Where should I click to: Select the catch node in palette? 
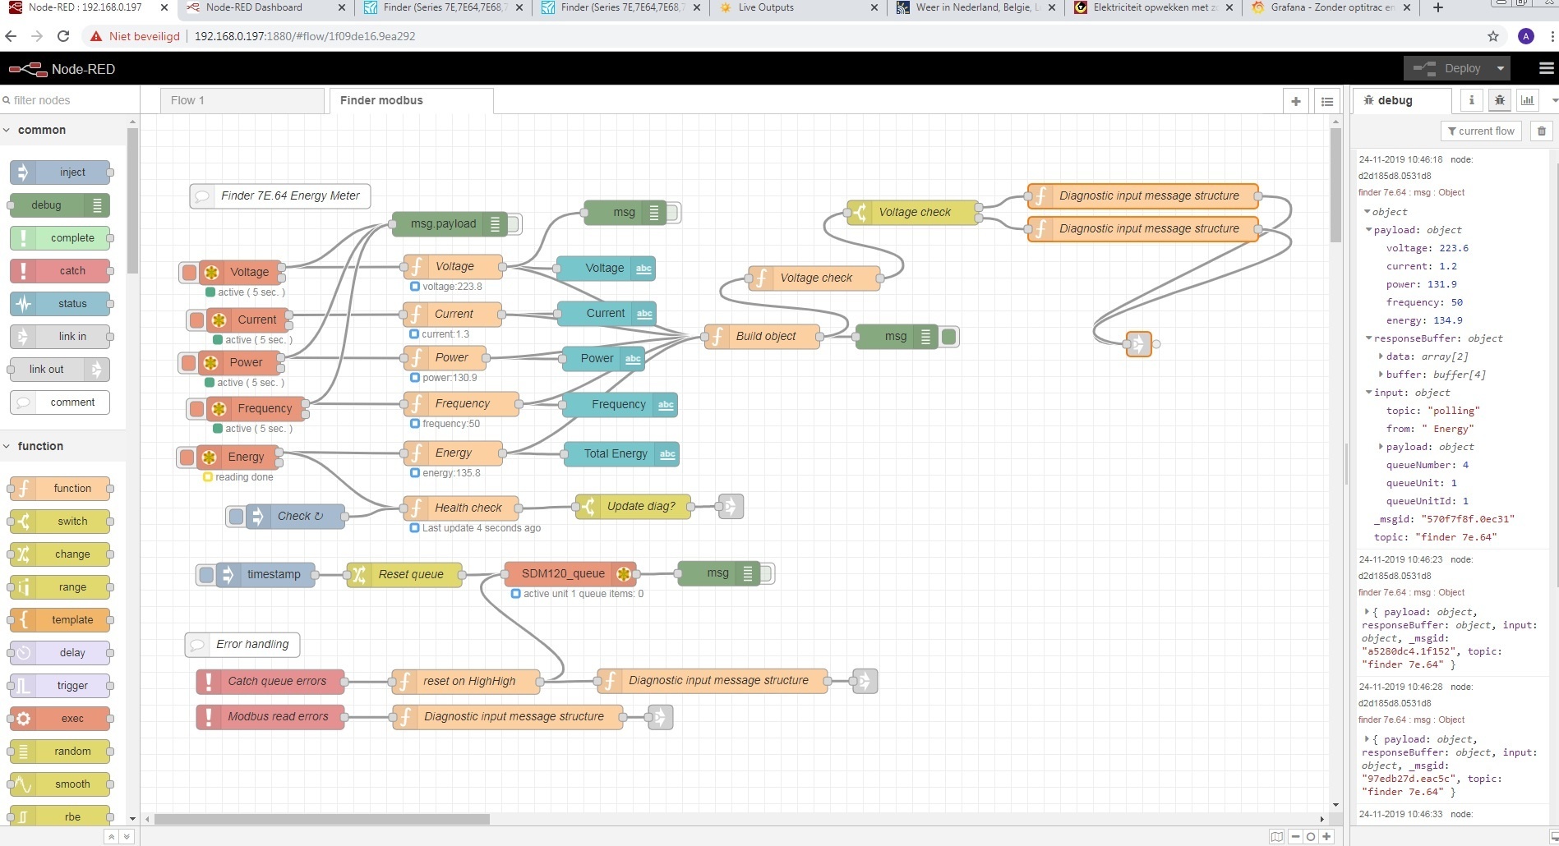point(60,271)
